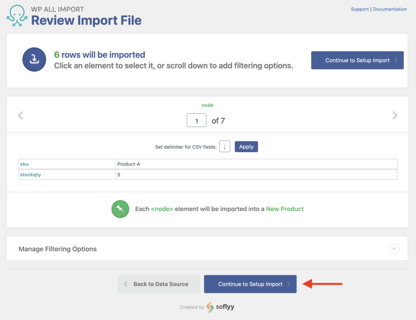Select the node element label above pagination
416x320 pixels.
[x=208, y=105]
